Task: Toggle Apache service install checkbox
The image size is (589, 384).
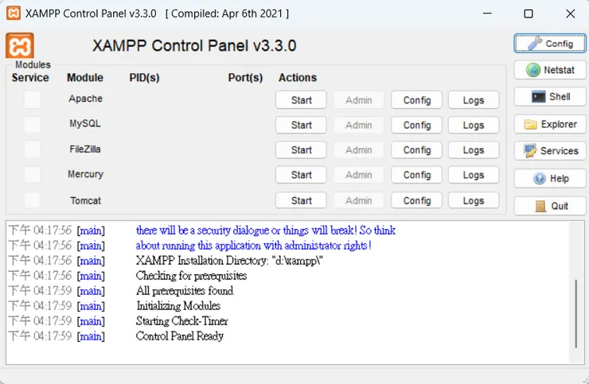Action: coord(32,100)
